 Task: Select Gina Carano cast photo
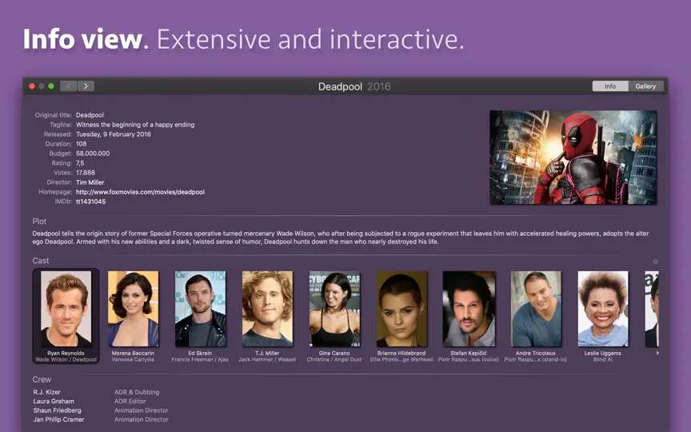pyautogui.click(x=334, y=309)
